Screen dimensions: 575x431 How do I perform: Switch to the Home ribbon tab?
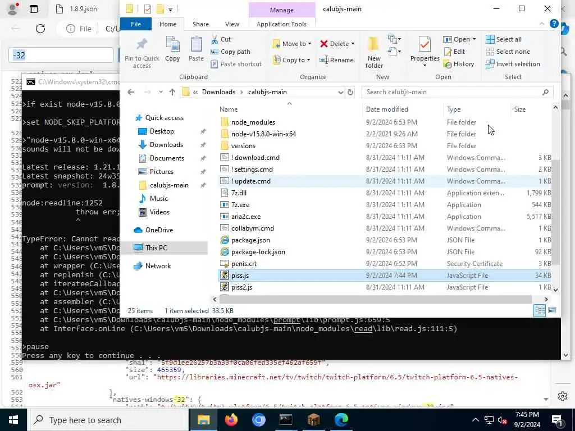tap(168, 24)
